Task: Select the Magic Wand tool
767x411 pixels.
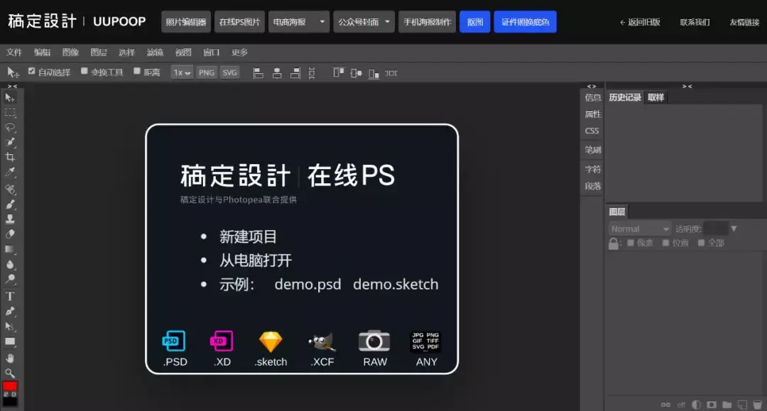Action: (x=10, y=142)
